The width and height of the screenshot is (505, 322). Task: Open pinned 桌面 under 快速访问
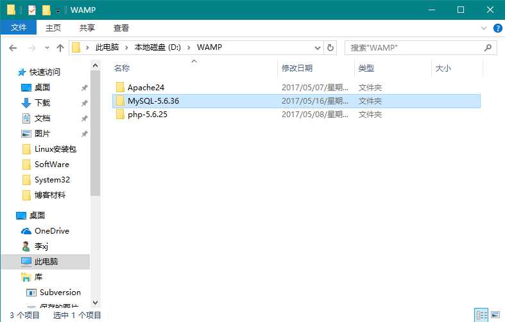(x=42, y=88)
